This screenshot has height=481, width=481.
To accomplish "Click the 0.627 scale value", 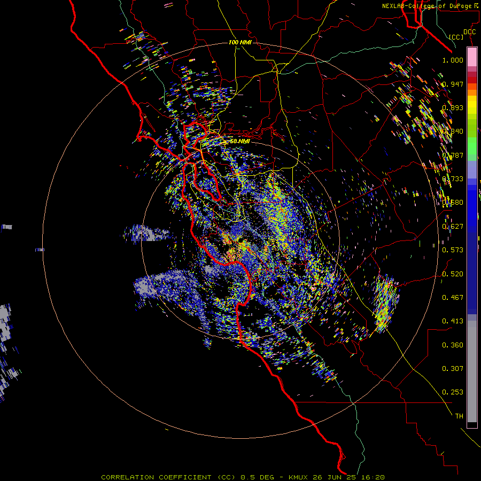I will [453, 227].
